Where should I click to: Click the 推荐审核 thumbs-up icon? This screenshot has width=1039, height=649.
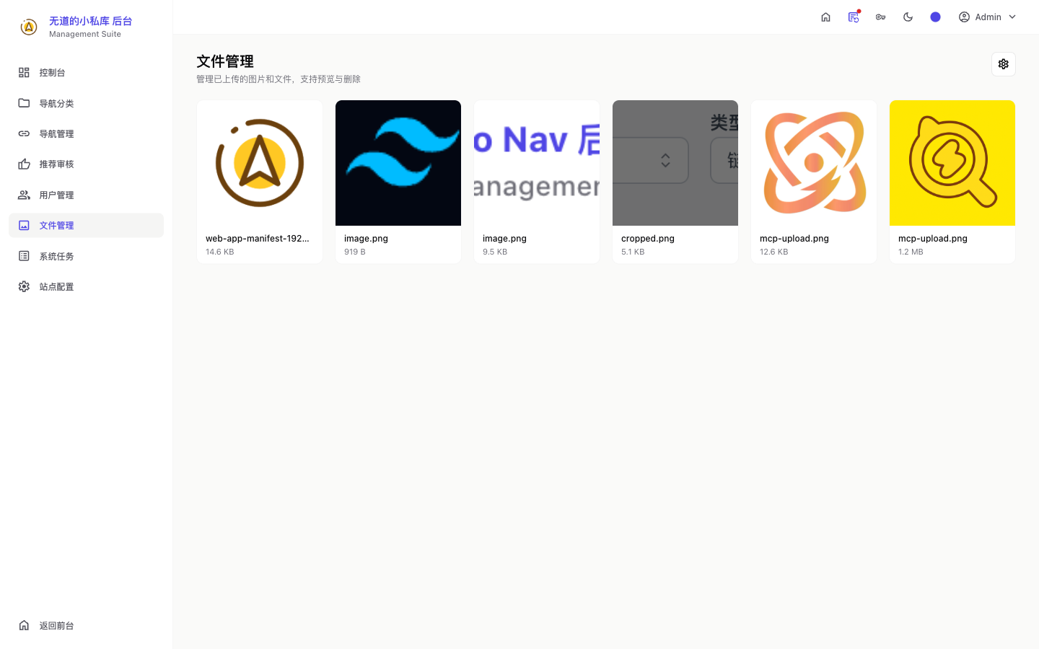click(24, 164)
